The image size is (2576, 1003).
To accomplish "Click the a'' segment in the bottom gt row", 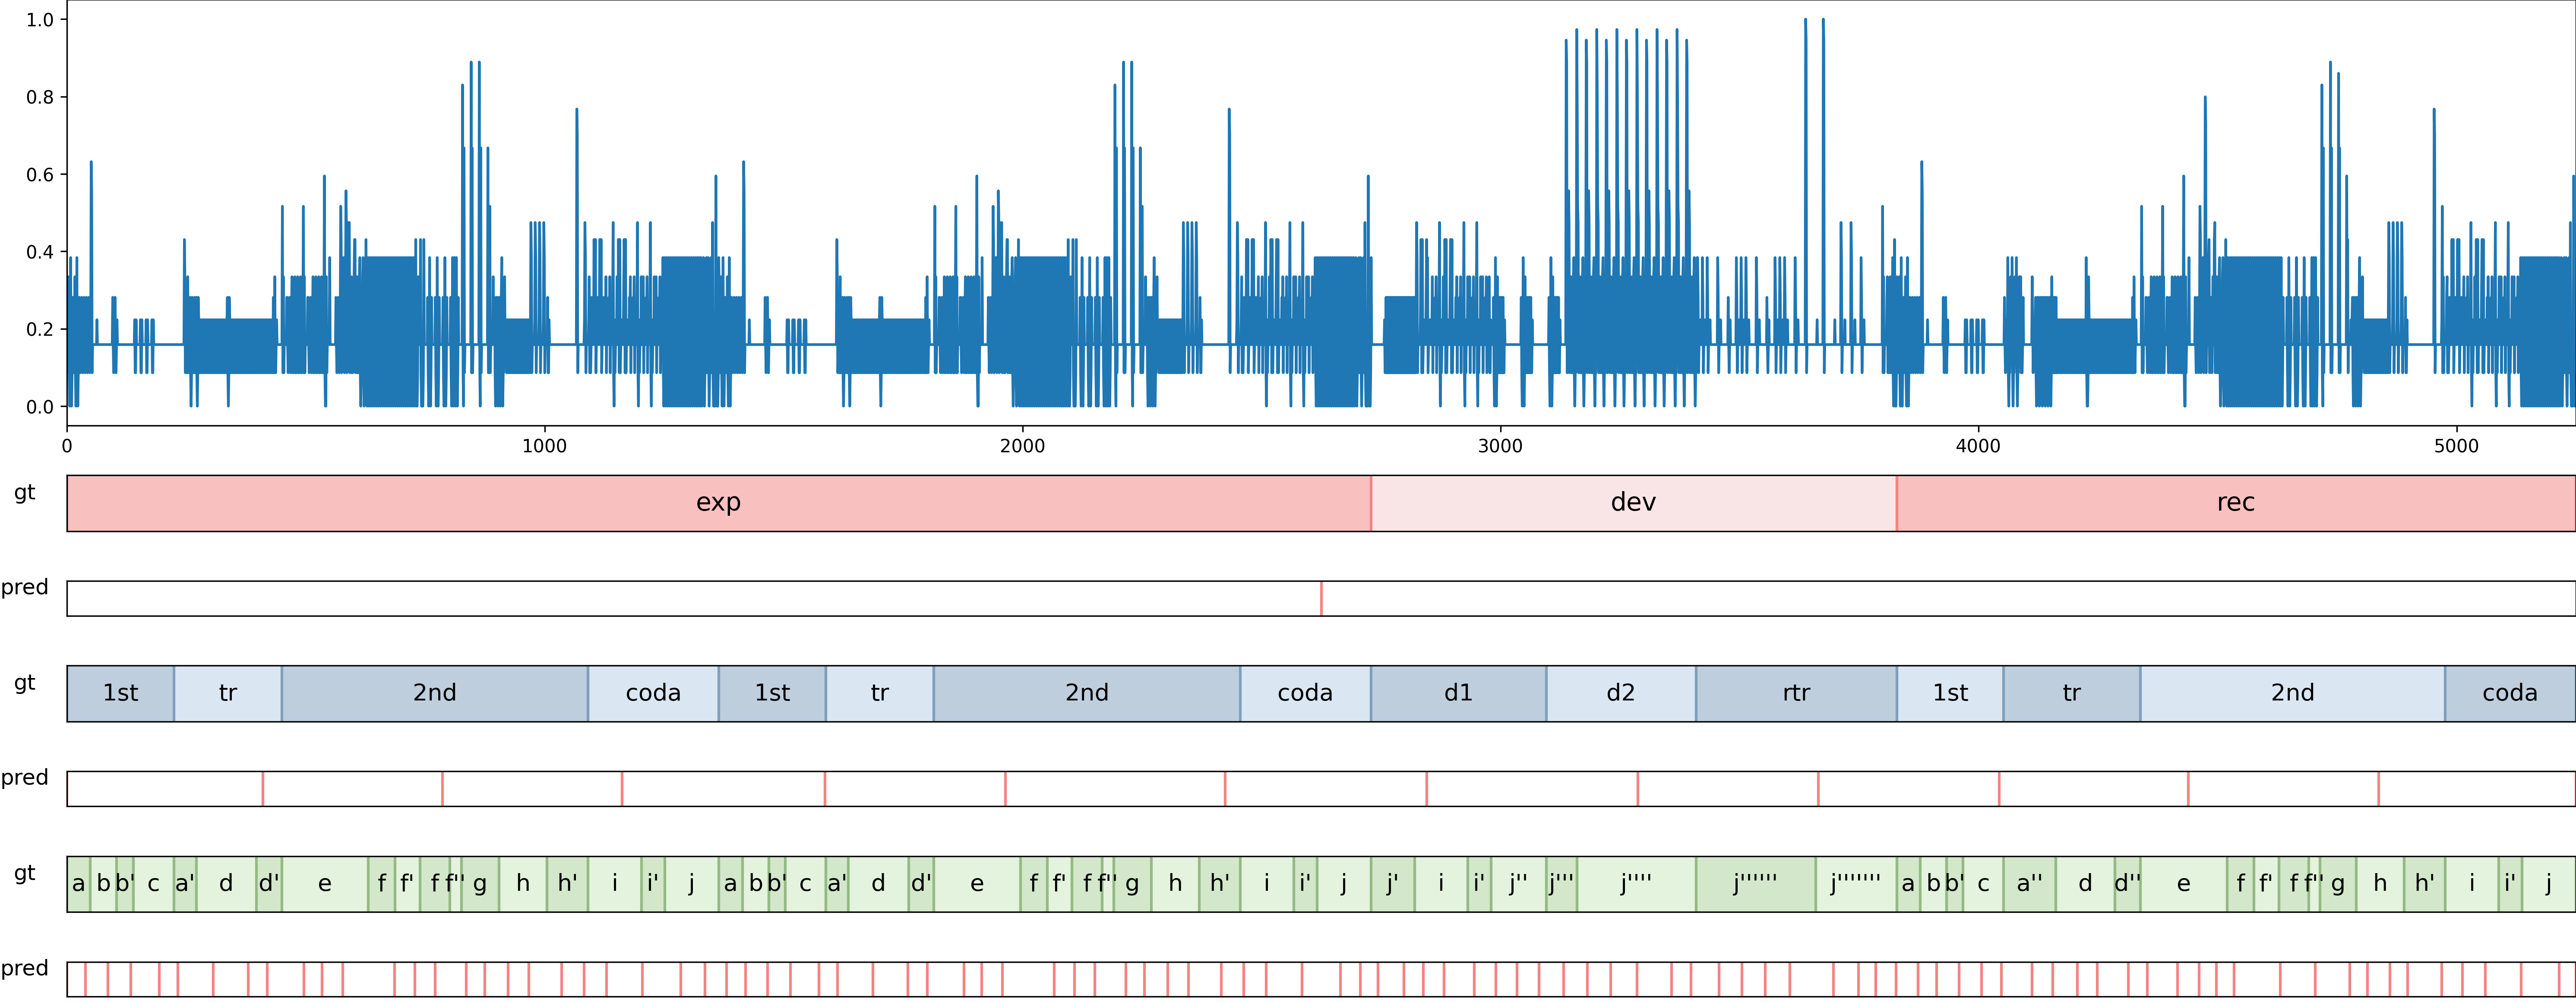I will [2030, 884].
